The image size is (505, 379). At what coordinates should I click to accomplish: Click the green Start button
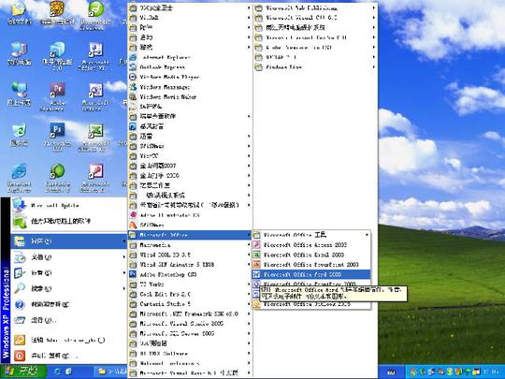[x=23, y=372]
